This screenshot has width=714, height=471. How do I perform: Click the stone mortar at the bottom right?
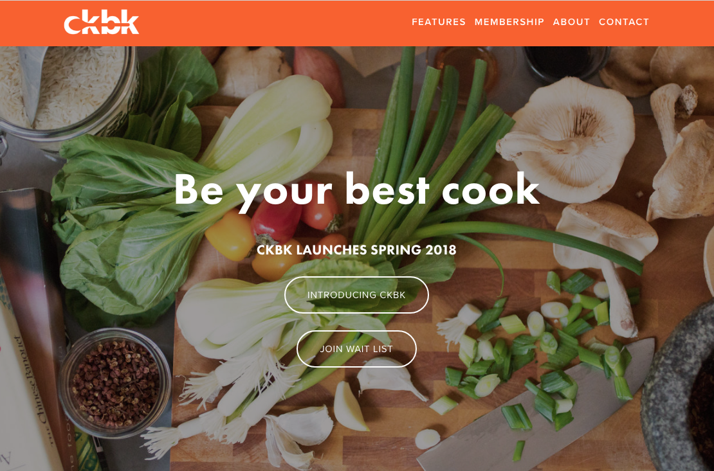pyautogui.click(x=679, y=391)
